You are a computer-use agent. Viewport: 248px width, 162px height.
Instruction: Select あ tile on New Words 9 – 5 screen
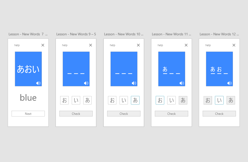click(87, 100)
